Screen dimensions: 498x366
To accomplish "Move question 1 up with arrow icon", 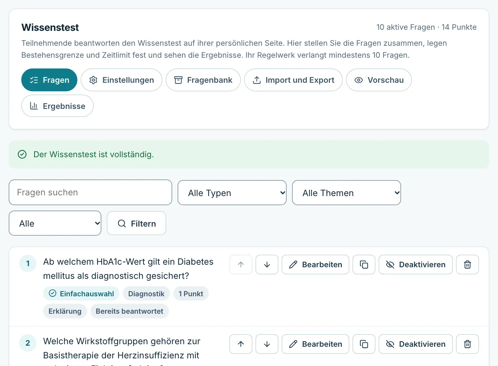I will [x=241, y=265].
